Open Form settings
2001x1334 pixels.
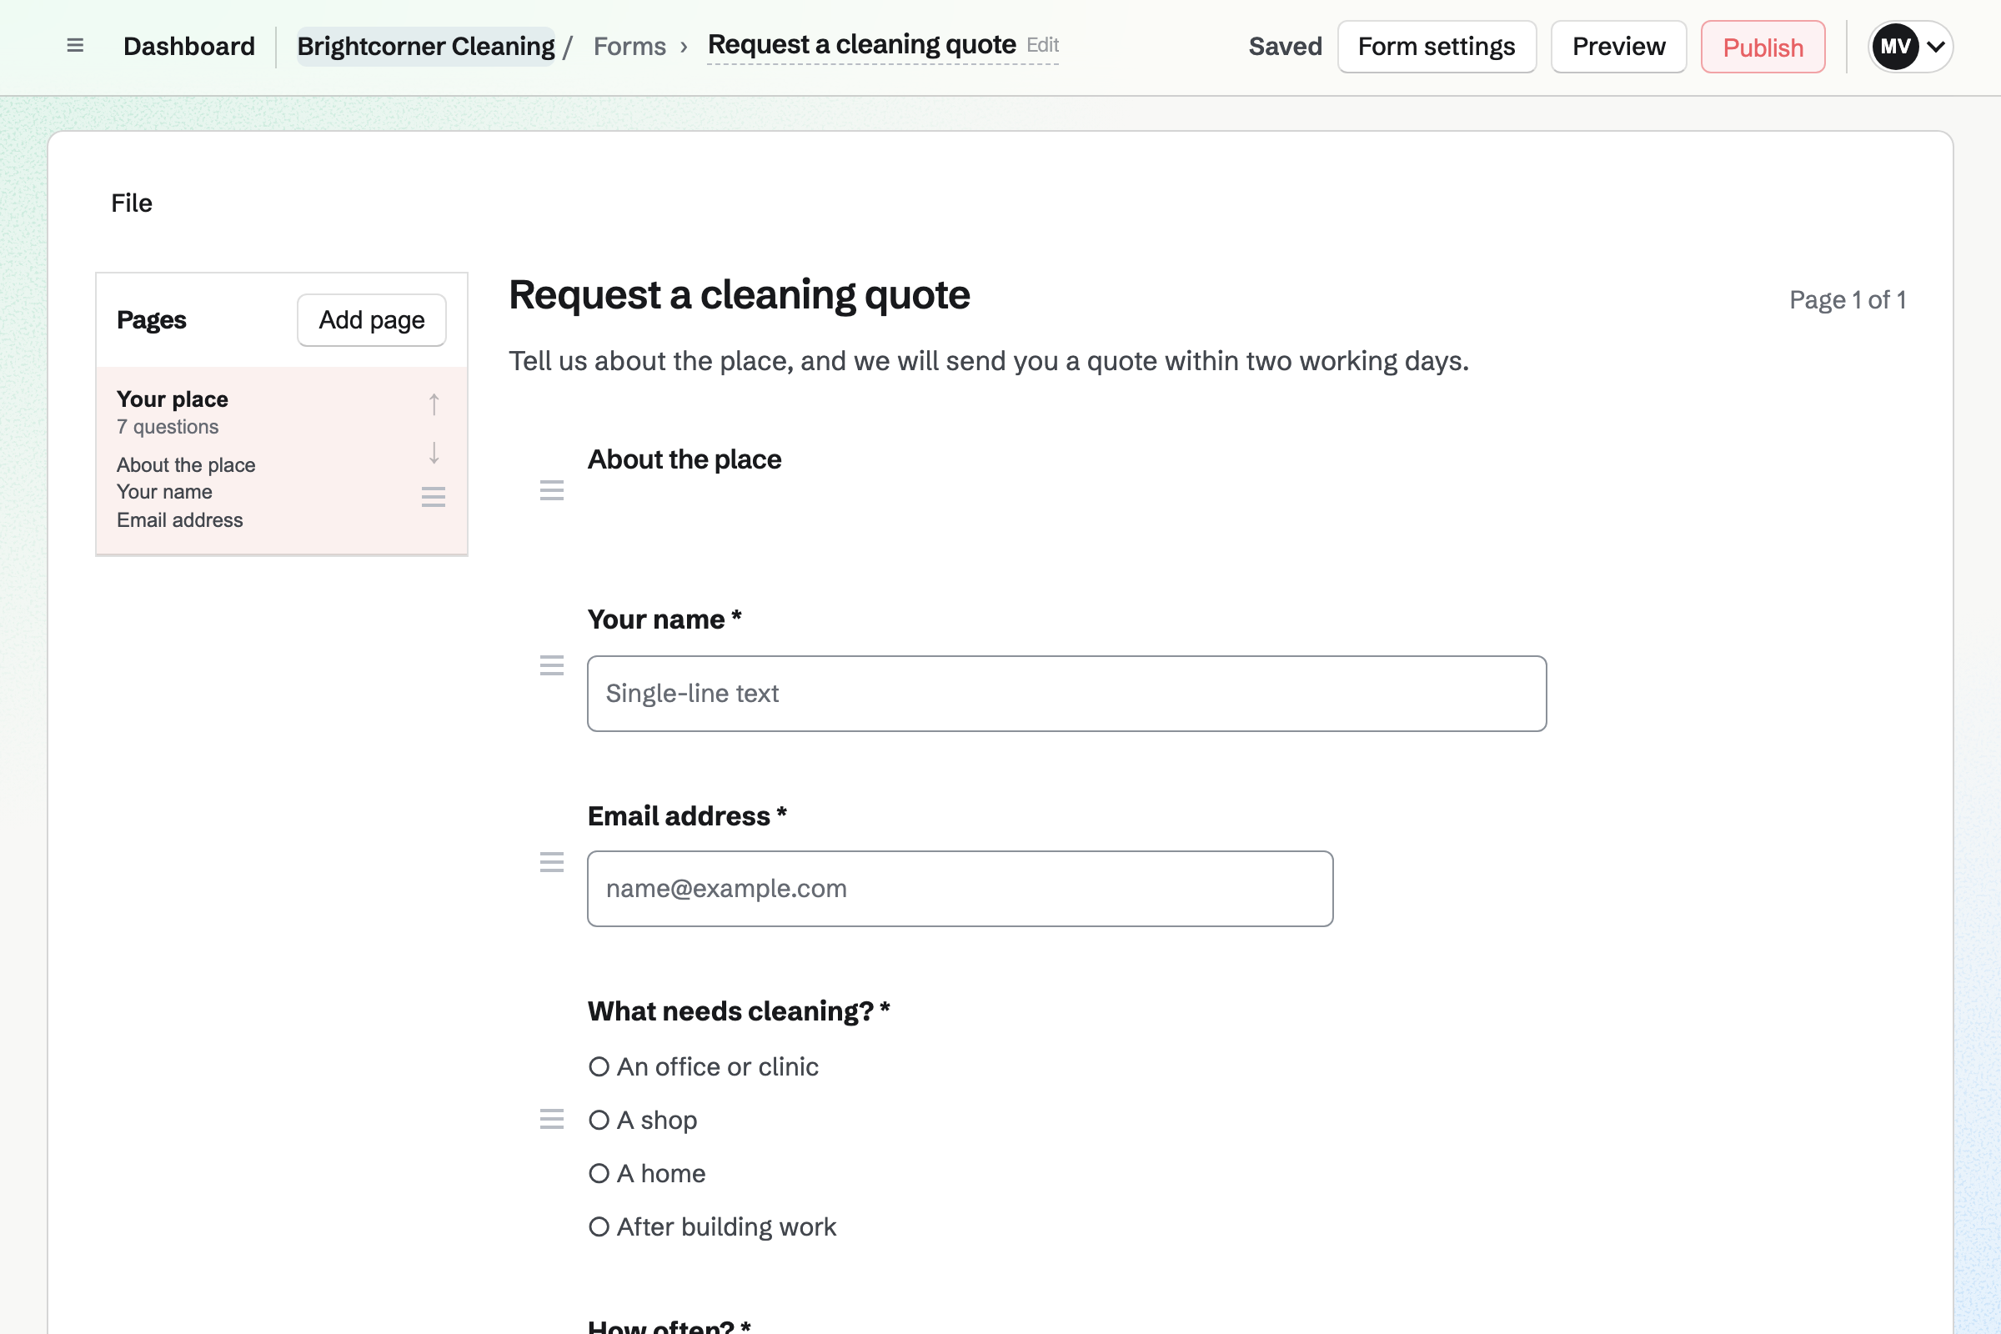(x=1437, y=47)
